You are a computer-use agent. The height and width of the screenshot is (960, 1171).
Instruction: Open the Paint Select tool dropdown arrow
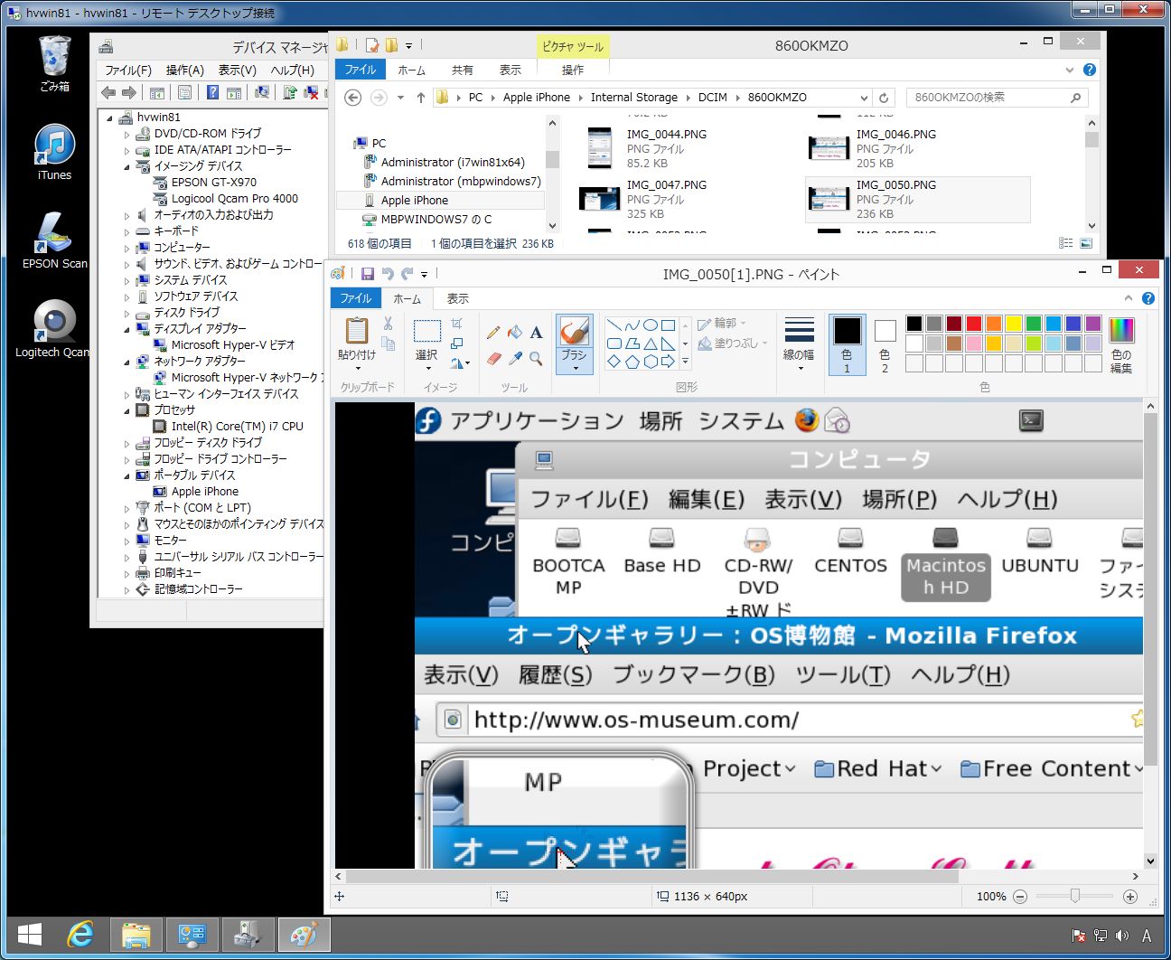click(426, 369)
